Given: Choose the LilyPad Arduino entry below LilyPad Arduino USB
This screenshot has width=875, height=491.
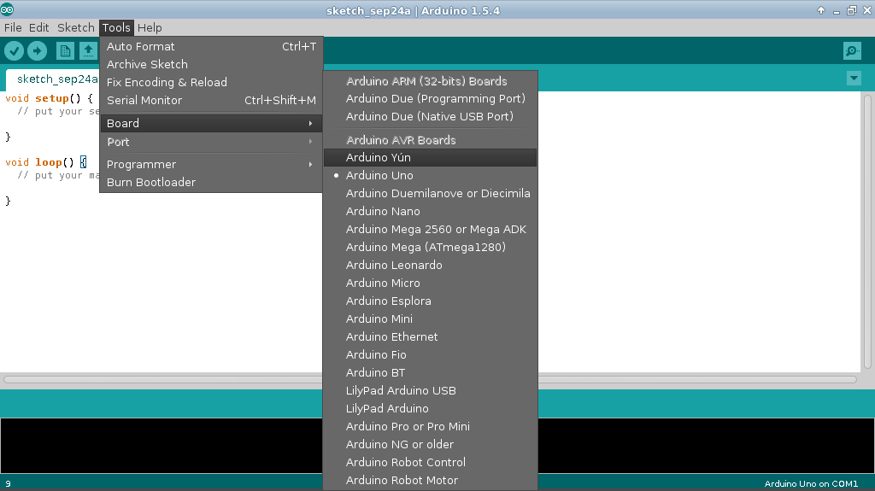Looking at the screenshot, I should tap(431, 408).
